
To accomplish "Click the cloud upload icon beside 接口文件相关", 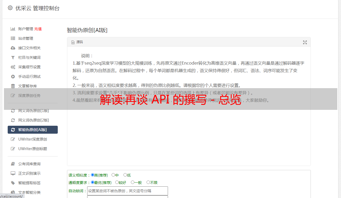I will pyautogui.click(x=13, y=48).
